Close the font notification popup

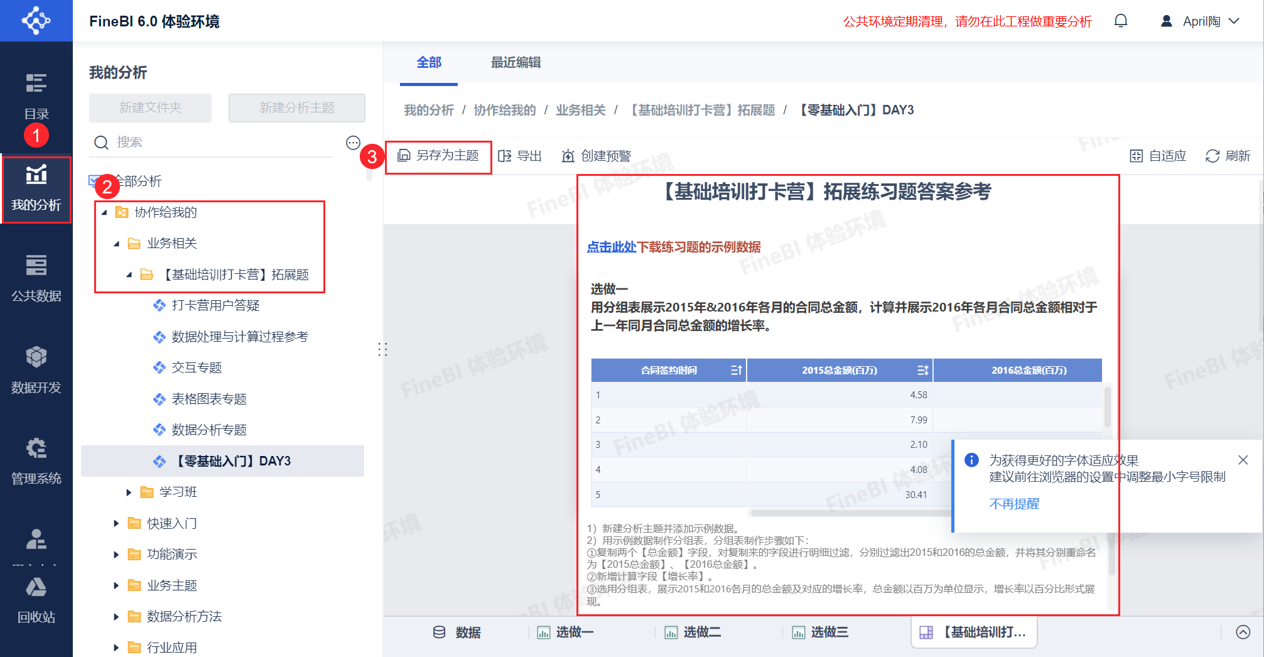tap(1243, 460)
